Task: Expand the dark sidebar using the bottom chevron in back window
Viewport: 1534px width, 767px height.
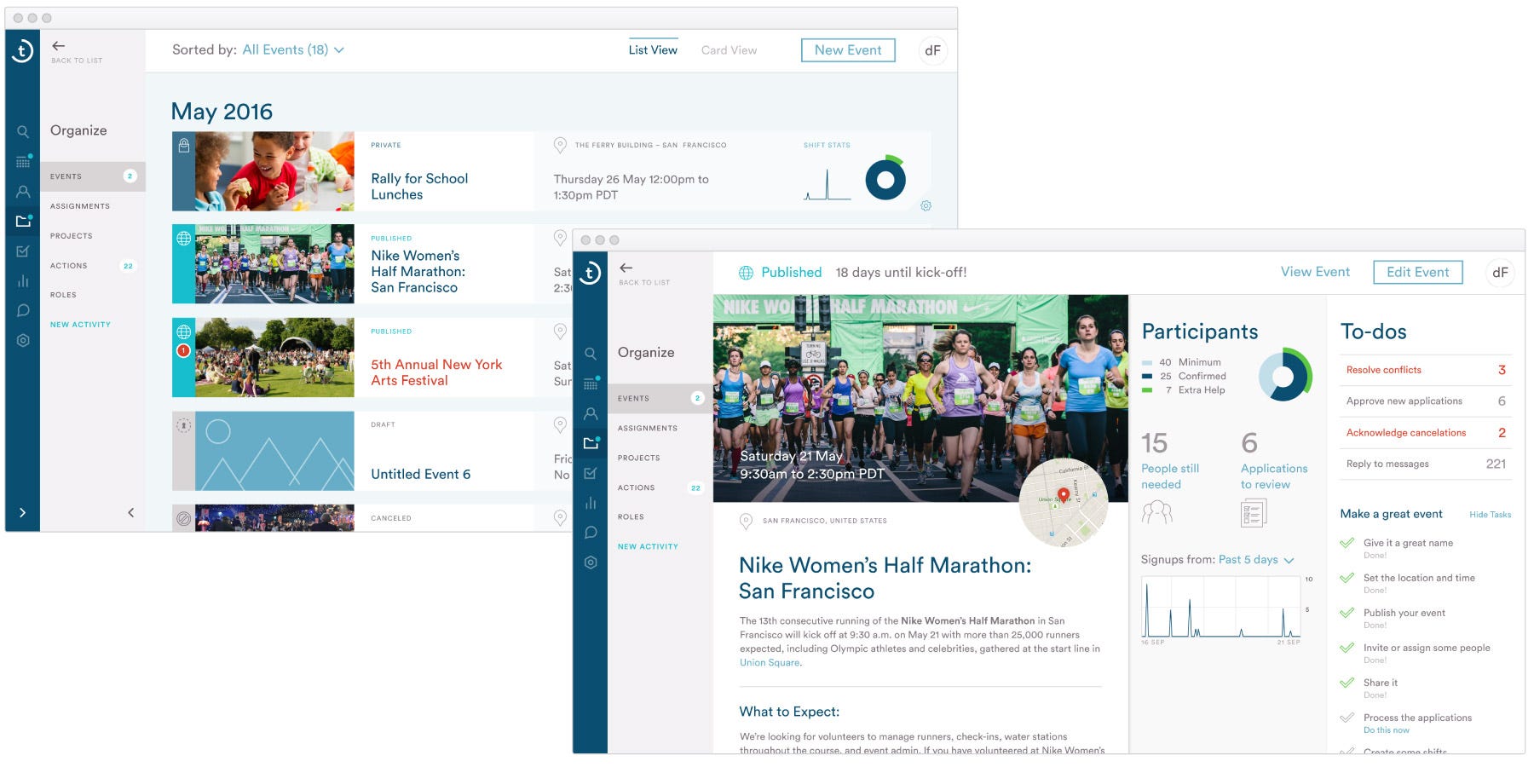Action: click(x=23, y=512)
